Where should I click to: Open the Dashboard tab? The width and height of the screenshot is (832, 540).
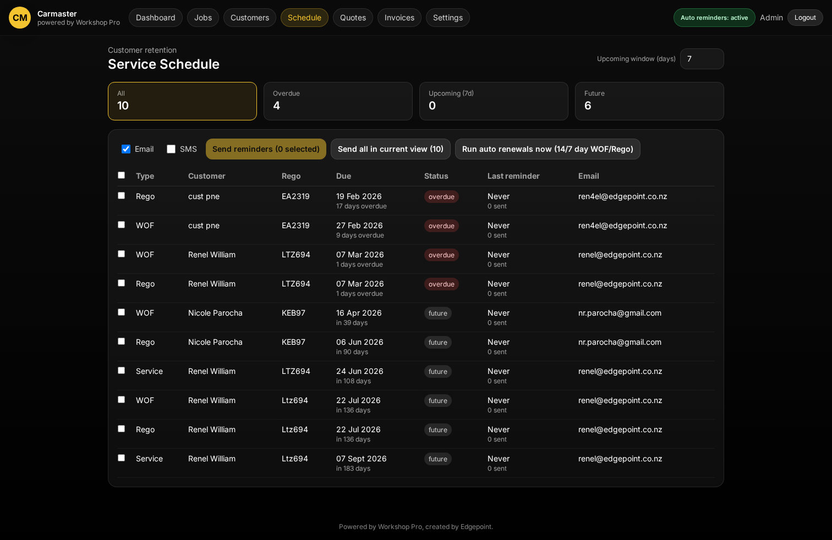pyautogui.click(x=155, y=18)
